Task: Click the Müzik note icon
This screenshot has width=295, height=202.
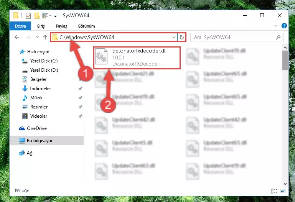Action: click(25, 98)
